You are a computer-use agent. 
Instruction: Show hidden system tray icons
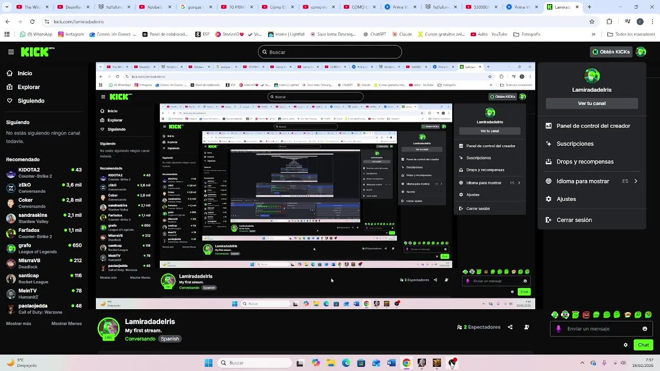click(x=582, y=363)
